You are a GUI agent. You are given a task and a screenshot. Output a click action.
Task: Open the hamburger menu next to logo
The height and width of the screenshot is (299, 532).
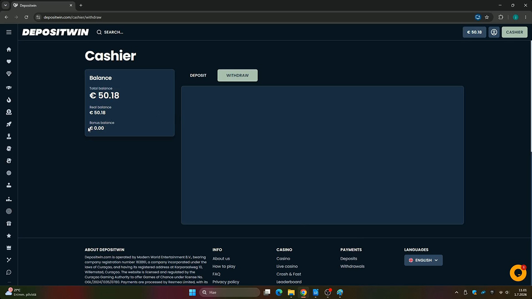(x=9, y=32)
